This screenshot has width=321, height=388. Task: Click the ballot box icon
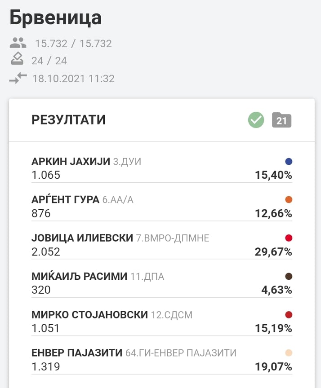(x=17, y=59)
